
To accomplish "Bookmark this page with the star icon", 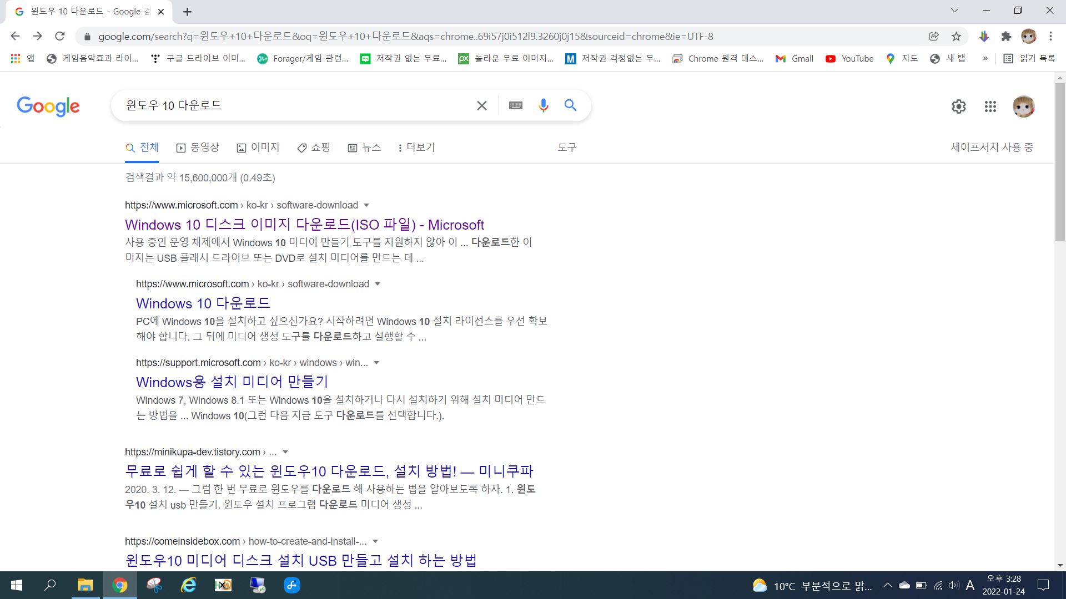I will pos(956,36).
